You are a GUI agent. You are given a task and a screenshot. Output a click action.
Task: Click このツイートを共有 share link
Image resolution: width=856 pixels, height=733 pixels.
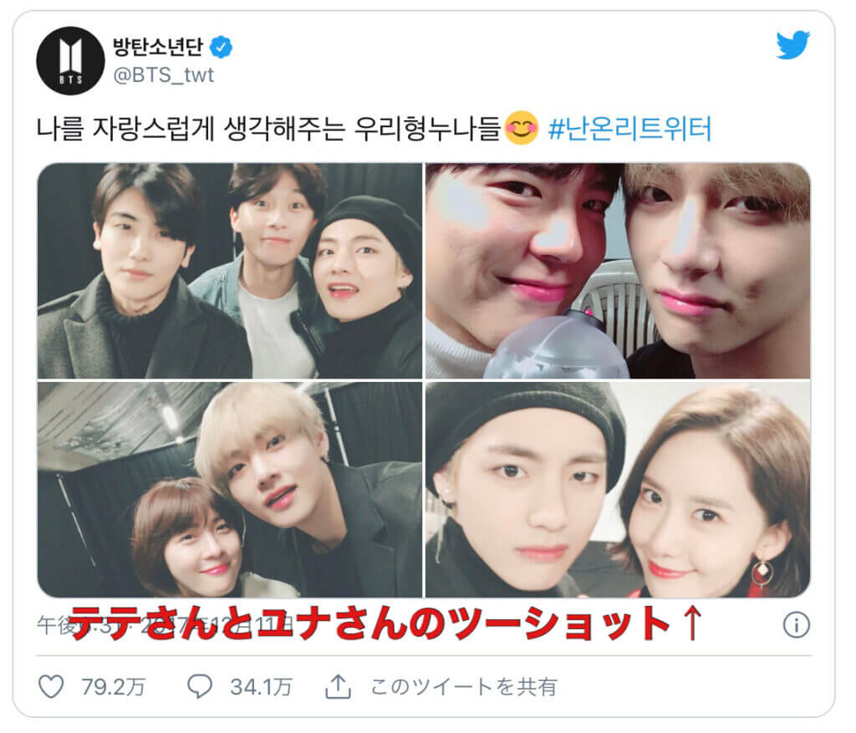pyautogui.click(x=463, y=686)
